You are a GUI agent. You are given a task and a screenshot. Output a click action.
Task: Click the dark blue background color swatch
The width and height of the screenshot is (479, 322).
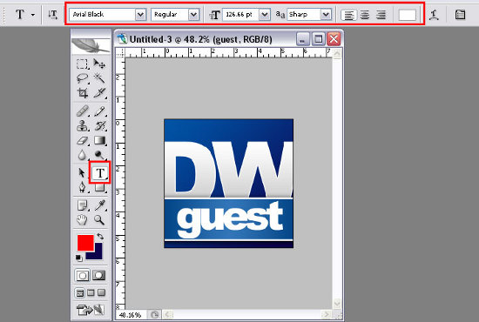98,254
